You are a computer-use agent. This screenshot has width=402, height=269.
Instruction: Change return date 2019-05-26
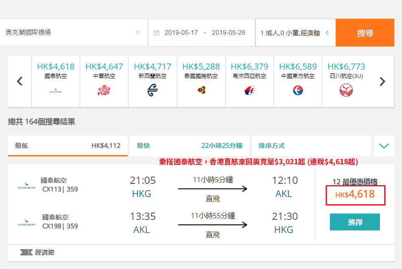point(229,33)
